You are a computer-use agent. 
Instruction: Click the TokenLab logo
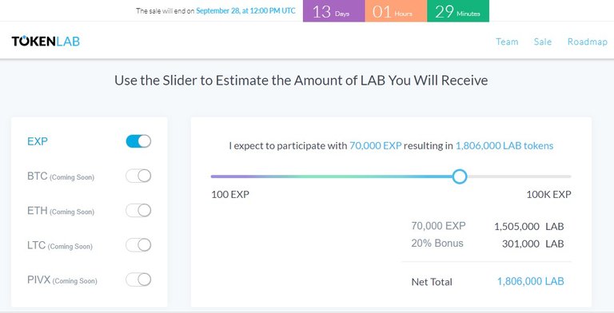pyautogui.click(x=46, y=41)
